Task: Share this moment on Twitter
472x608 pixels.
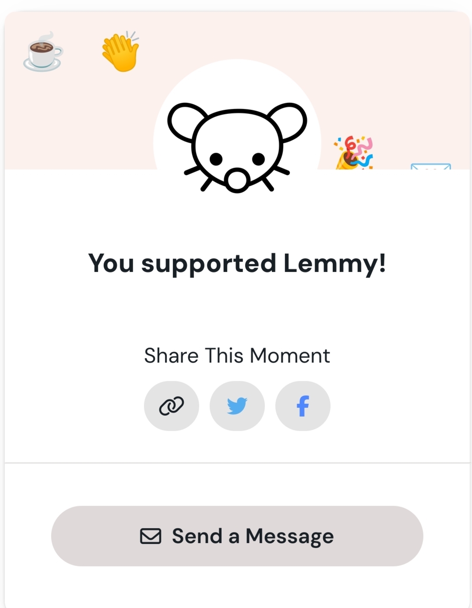Action: coord(237,406)
